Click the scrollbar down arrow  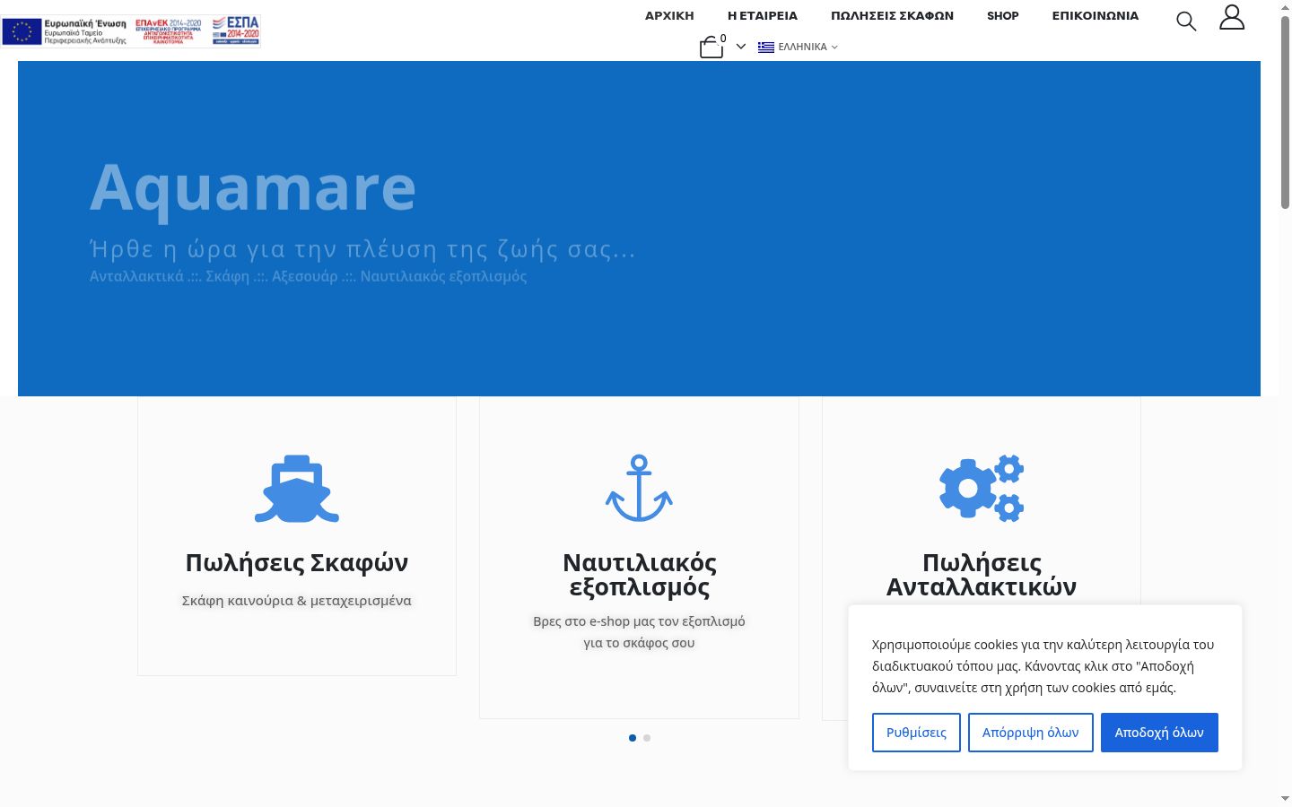pos(1285,798)
